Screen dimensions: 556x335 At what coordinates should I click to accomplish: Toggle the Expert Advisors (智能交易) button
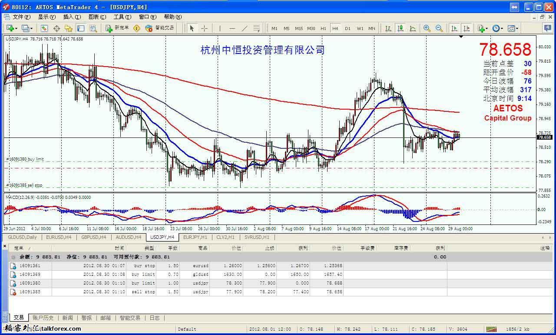tap(160, 28)
